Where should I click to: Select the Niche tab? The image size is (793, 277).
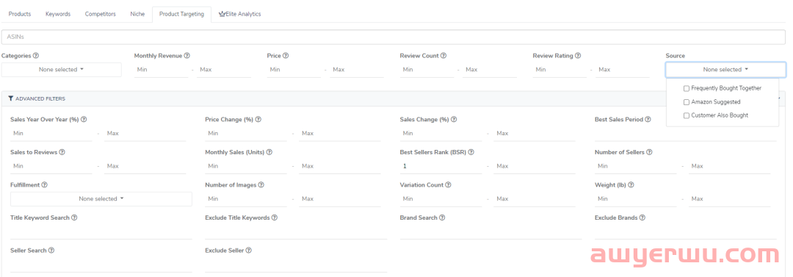pyautogui.click(x=137, y=14)
